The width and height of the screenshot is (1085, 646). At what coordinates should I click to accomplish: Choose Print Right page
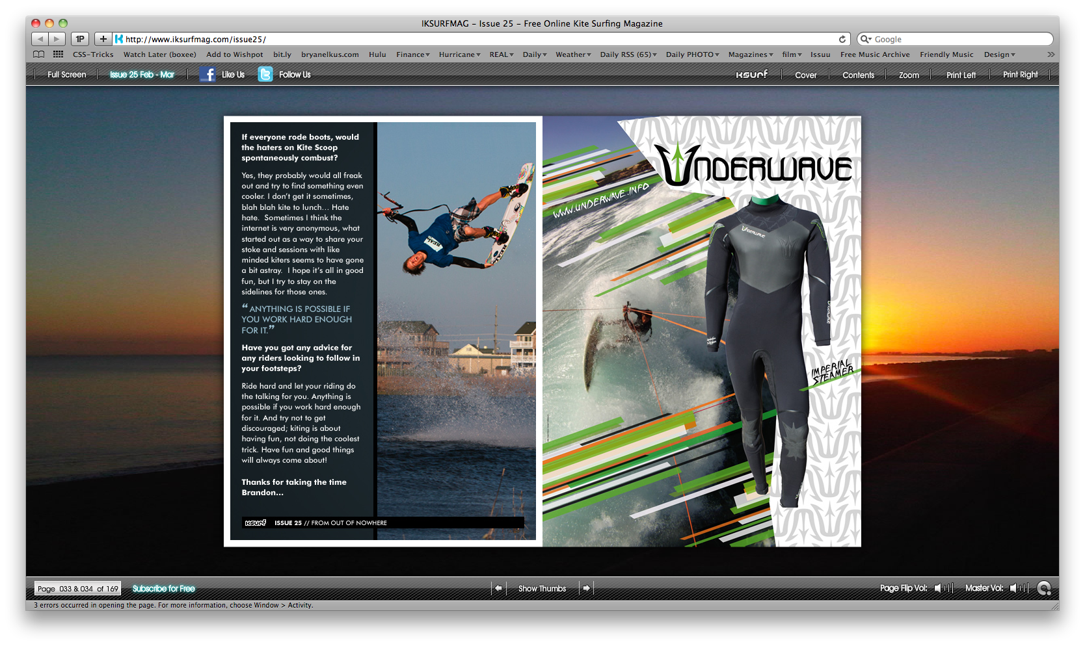coord(1020,75)
